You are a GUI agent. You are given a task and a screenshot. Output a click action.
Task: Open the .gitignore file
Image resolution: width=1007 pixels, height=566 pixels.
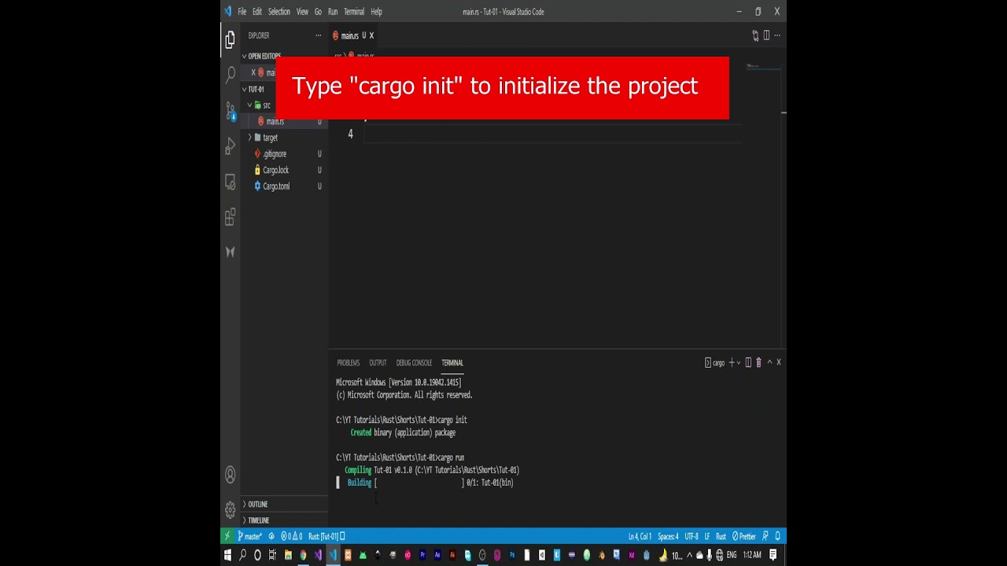[x=275, y=154]
